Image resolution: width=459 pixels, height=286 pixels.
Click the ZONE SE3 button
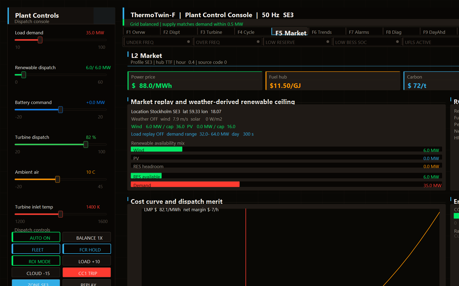(x=36, y=283)
